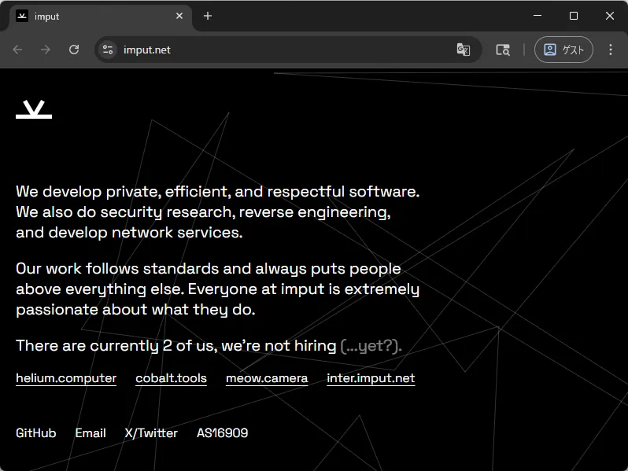Image resolution: width=628 pixels, height=471 pixels.
Task: Open the Chrome three-dot menu
Action: point(611,50)
